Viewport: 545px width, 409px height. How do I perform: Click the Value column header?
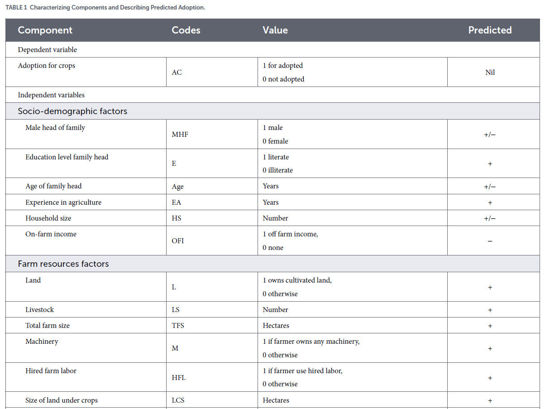pyautogui.click(x=275, y=30)
